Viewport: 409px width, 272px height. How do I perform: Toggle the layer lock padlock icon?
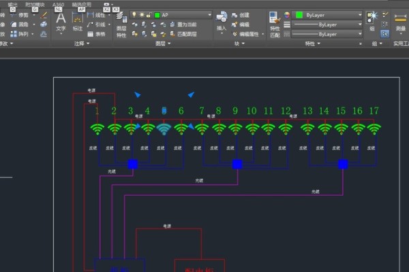click(149, 14)
